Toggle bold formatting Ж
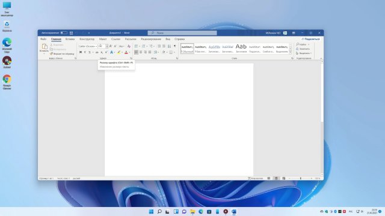385x216 pixels. click(x=81, y=52)
